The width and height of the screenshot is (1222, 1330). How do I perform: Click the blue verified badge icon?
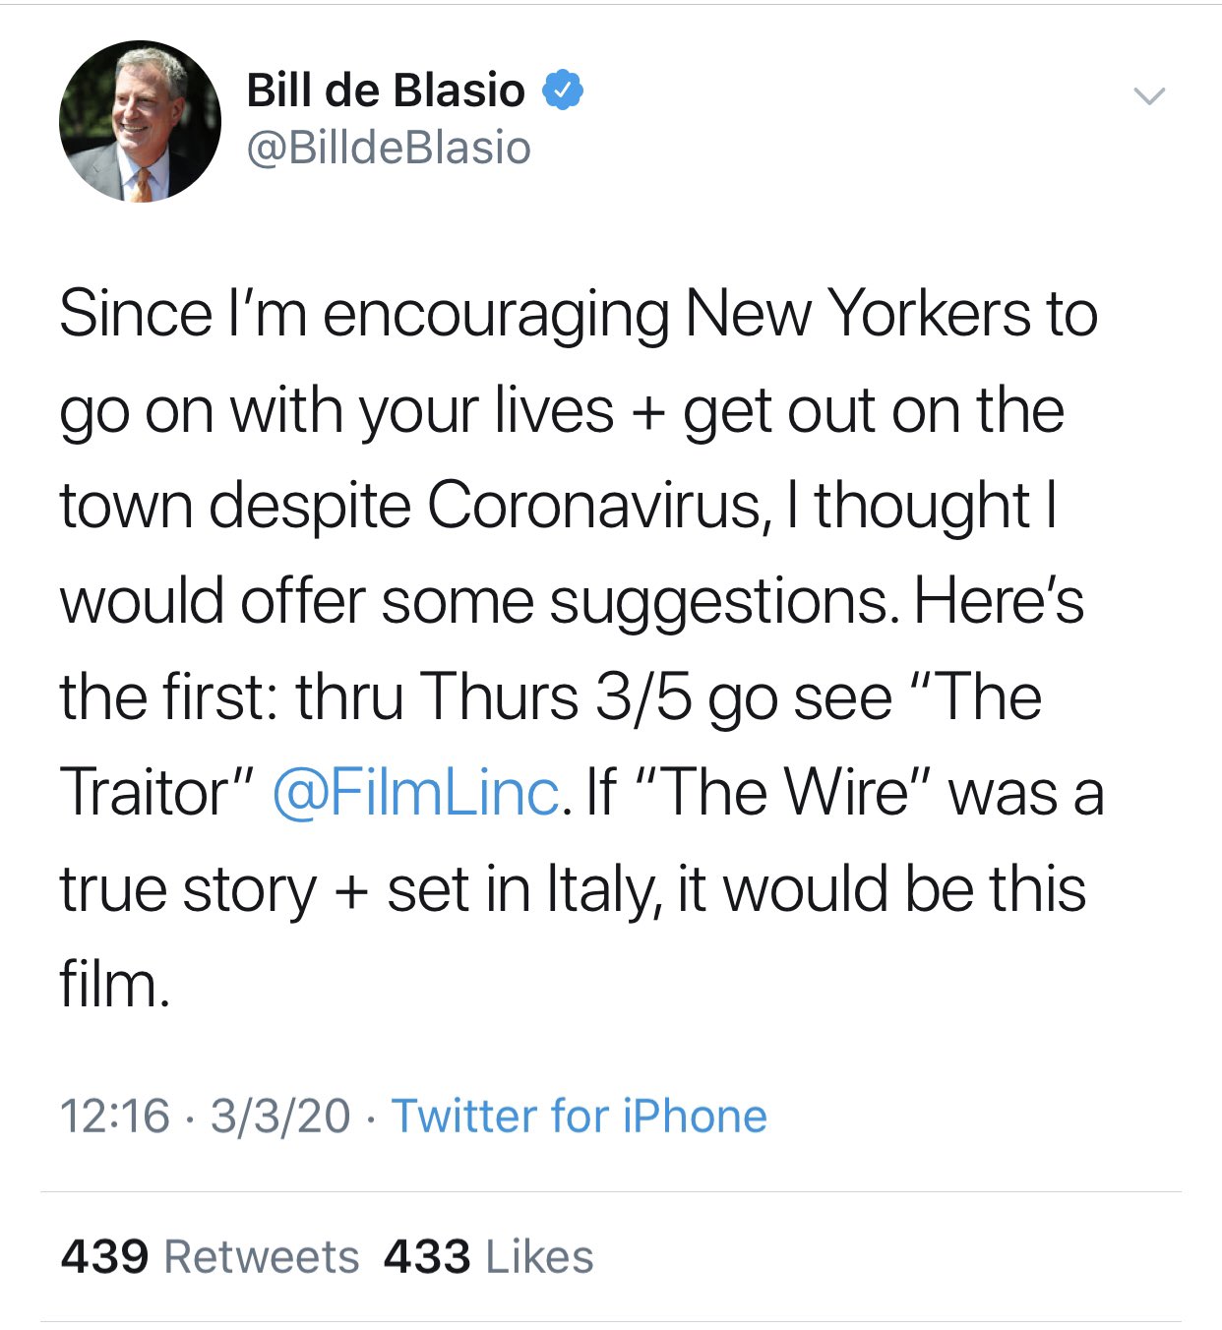563,91
